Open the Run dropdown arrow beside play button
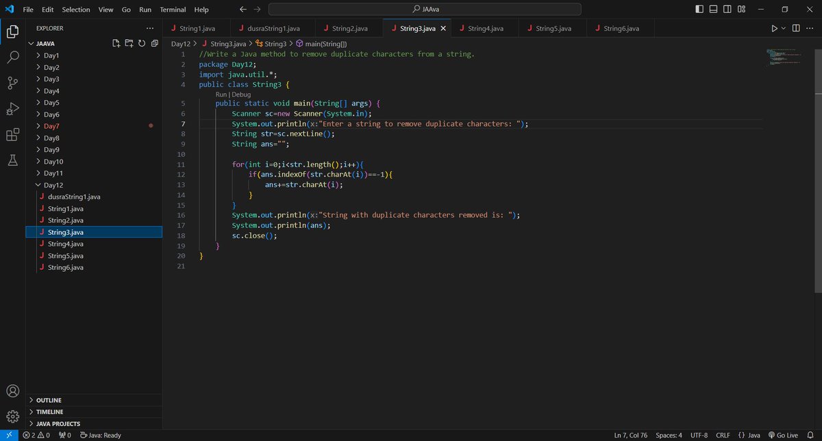Image resolution: width=822 pixels, height=441 pixels. point(783,28)
